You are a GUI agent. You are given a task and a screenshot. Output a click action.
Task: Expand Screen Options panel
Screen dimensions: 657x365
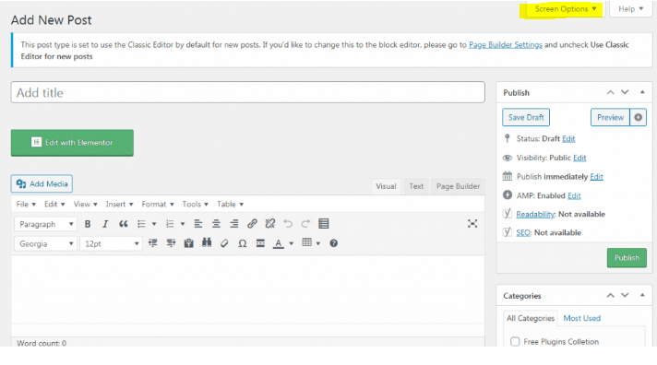565,9
